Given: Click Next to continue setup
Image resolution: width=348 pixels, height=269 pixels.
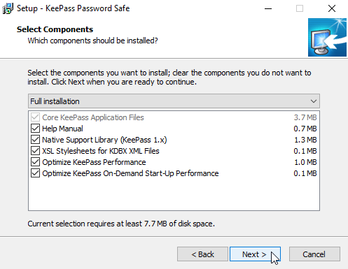Looking at the screenshot, I should pos(255,254).
